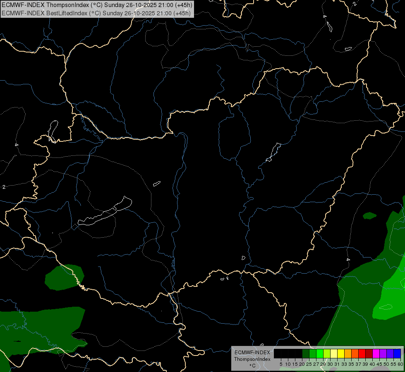Click the dark green 20–25 legend swatch
The image size is (405, 372).
click(x=306, y=353)
